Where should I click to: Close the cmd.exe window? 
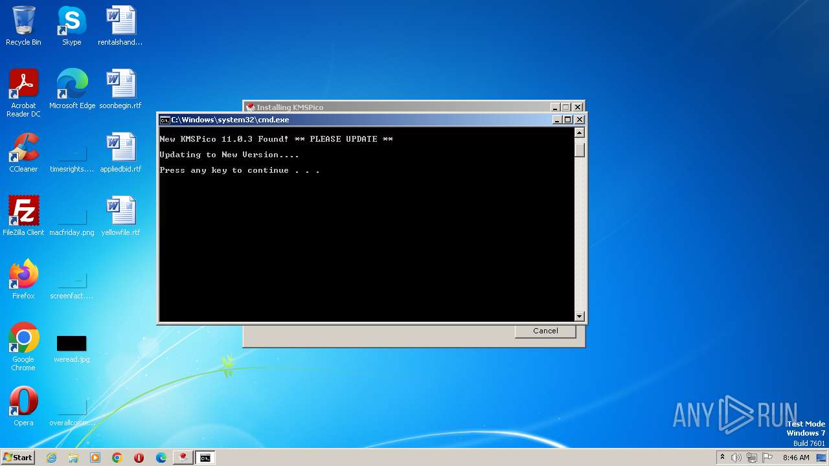(x=580, y=120)
